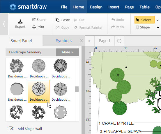Collapse the left panel with the chevron arrow

[4, 24]
